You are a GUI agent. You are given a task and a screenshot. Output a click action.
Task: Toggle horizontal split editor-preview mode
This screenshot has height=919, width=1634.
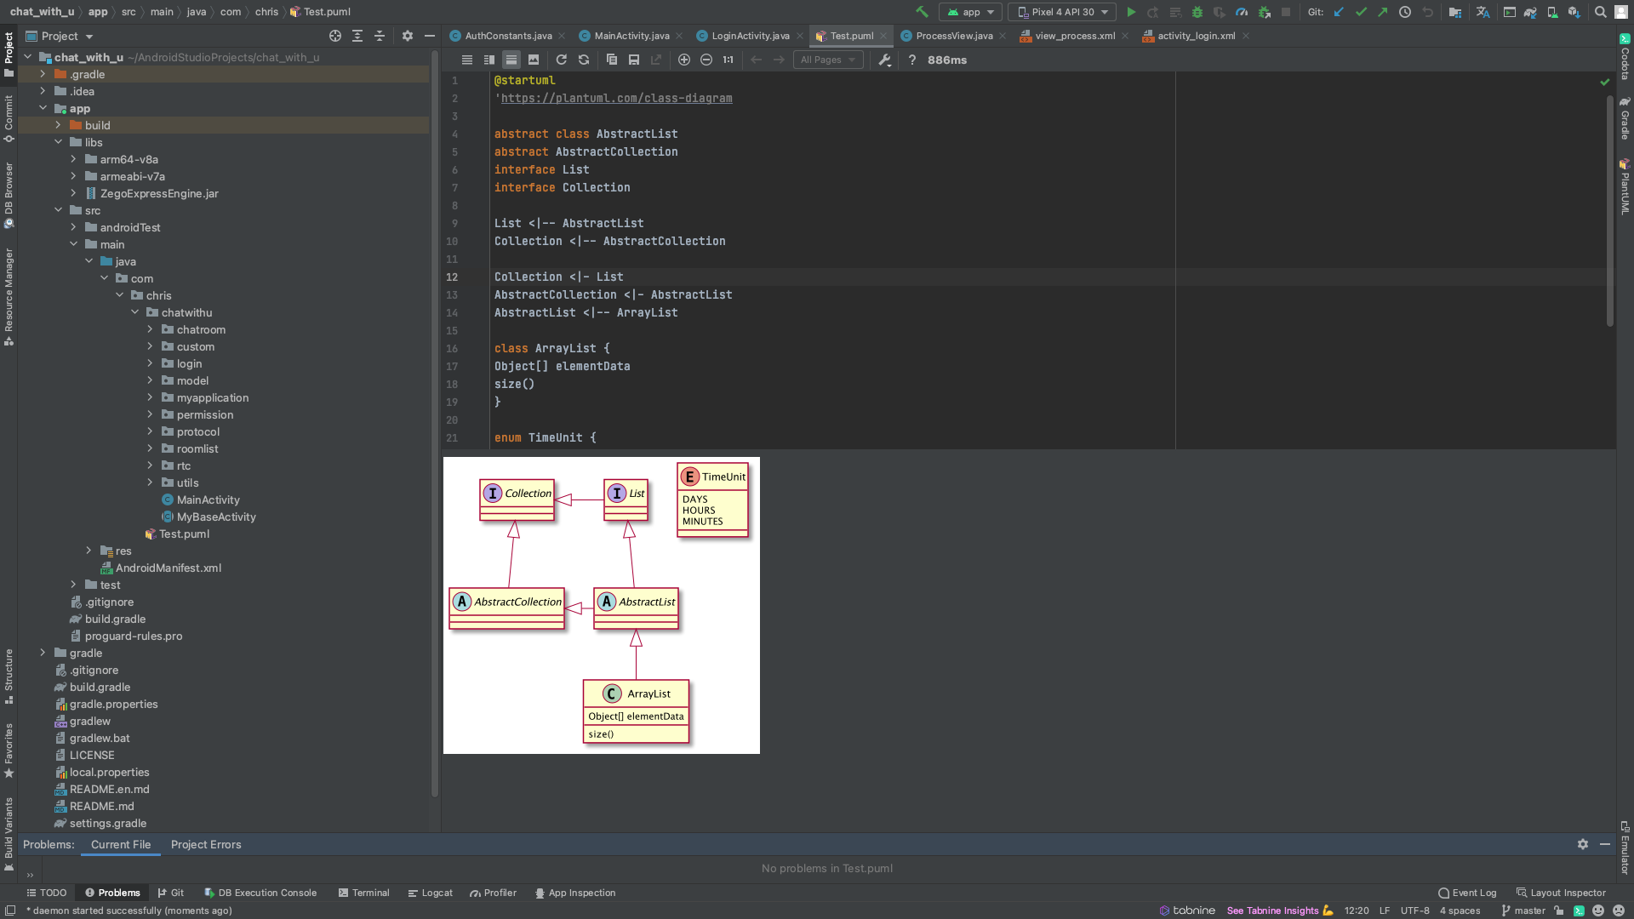coord(511,60)
